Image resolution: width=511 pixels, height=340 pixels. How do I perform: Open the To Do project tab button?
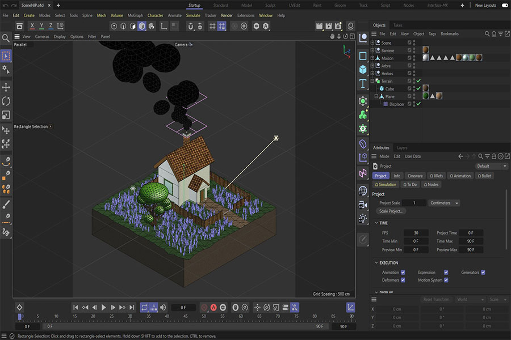pyautogui.click(x=410, y=185)
